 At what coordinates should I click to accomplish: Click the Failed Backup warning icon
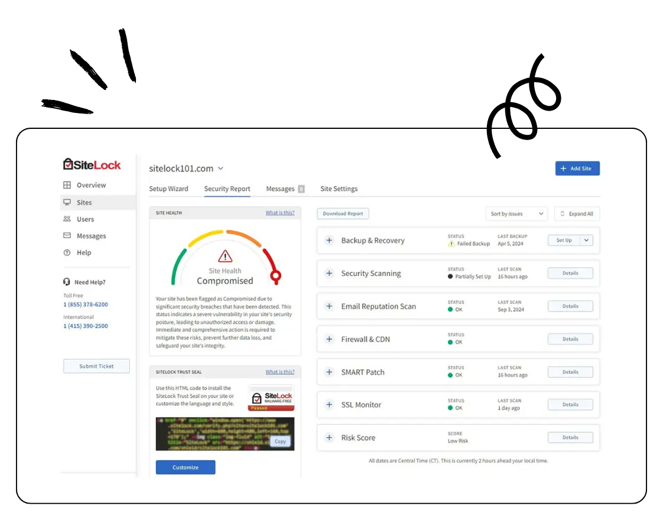point(451,244)
